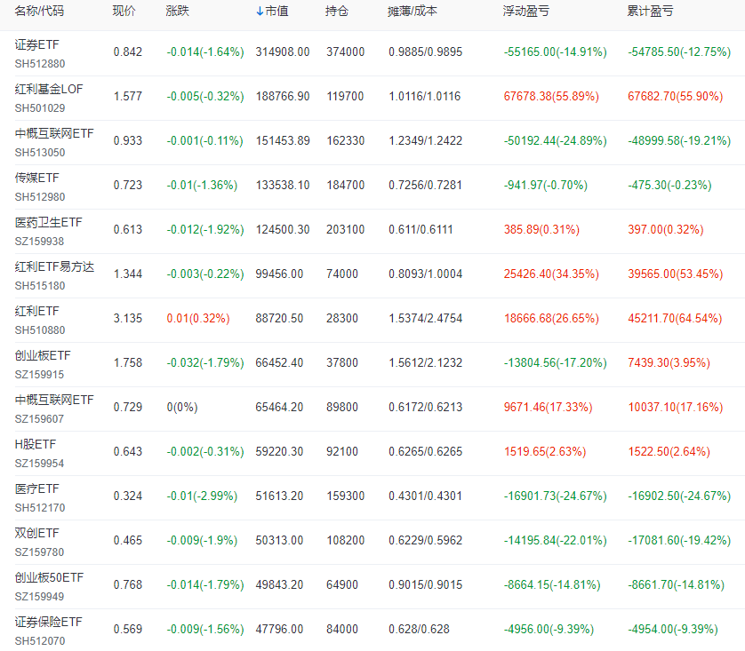Select code SH512070
745x651 pixels.
tap(40, 641)
